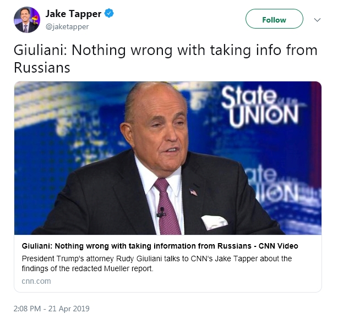Click the clip-on microphone on the tie

(x=161, y=212)
